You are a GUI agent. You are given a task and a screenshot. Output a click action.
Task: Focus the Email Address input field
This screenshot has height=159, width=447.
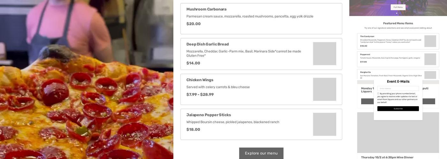tap(398, 88)
